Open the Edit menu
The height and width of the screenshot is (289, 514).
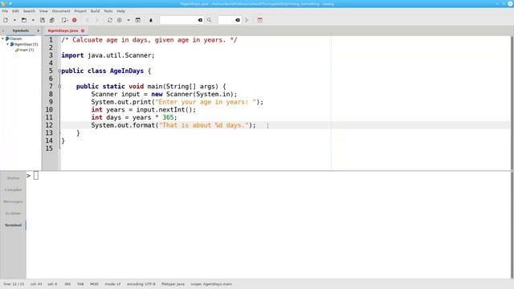(15, 11)
